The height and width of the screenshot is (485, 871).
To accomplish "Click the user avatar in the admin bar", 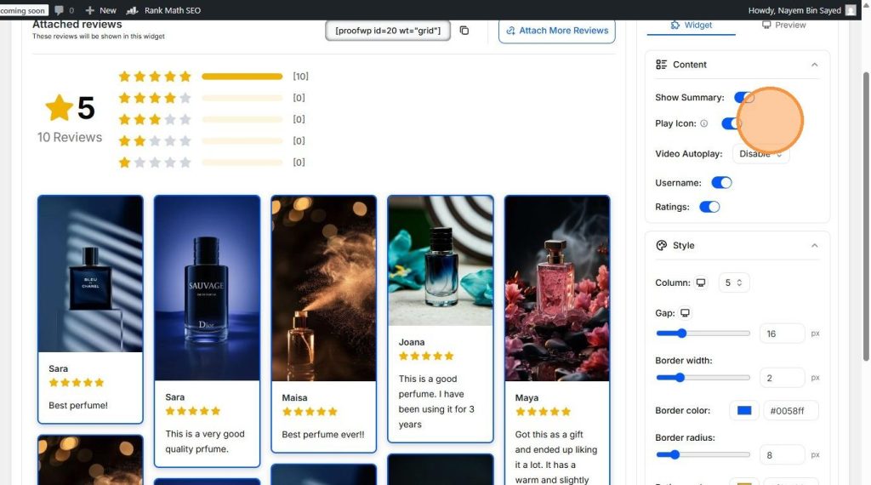I will click(851, 10).
